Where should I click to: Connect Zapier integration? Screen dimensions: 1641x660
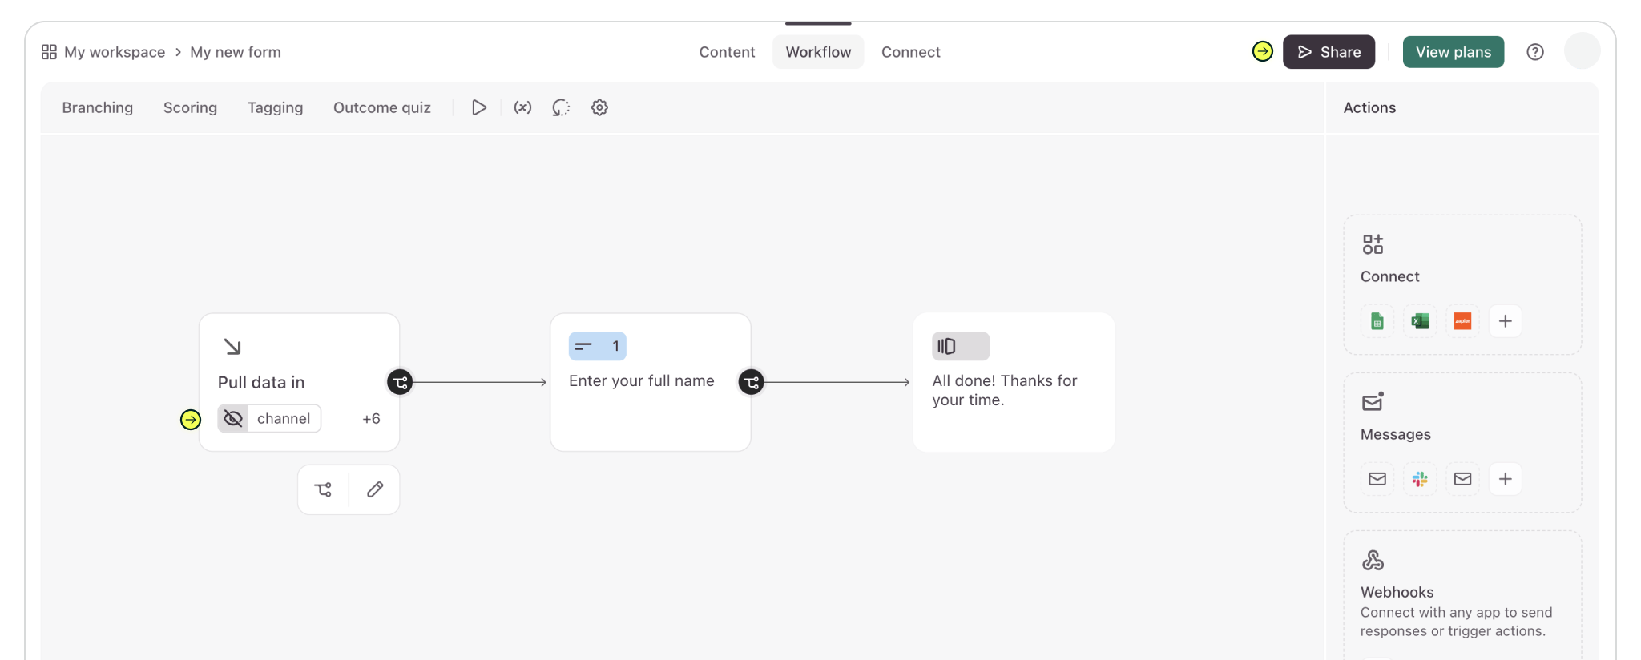(x=1462, y=321)
